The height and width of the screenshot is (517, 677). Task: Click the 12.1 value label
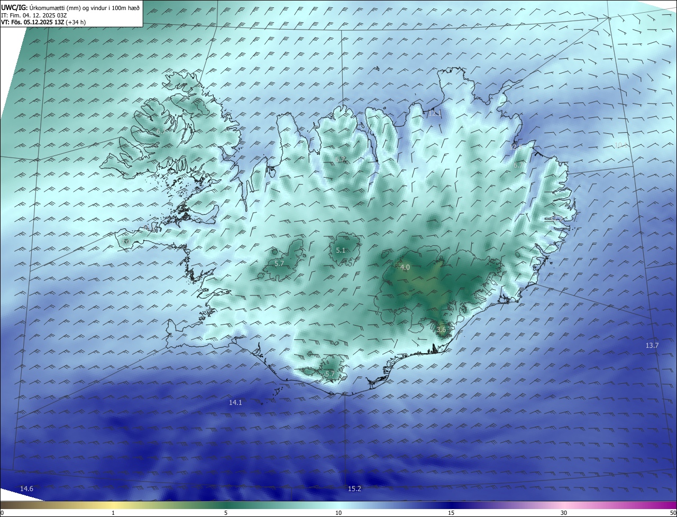click(x=434, y=113)
